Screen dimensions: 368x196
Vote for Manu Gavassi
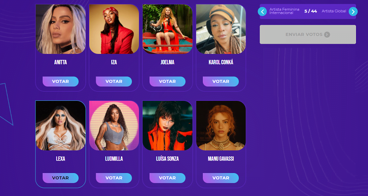[x=221, y=178]
